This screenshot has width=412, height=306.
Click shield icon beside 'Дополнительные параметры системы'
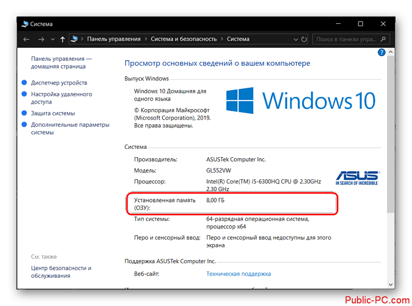pos(24,124)
